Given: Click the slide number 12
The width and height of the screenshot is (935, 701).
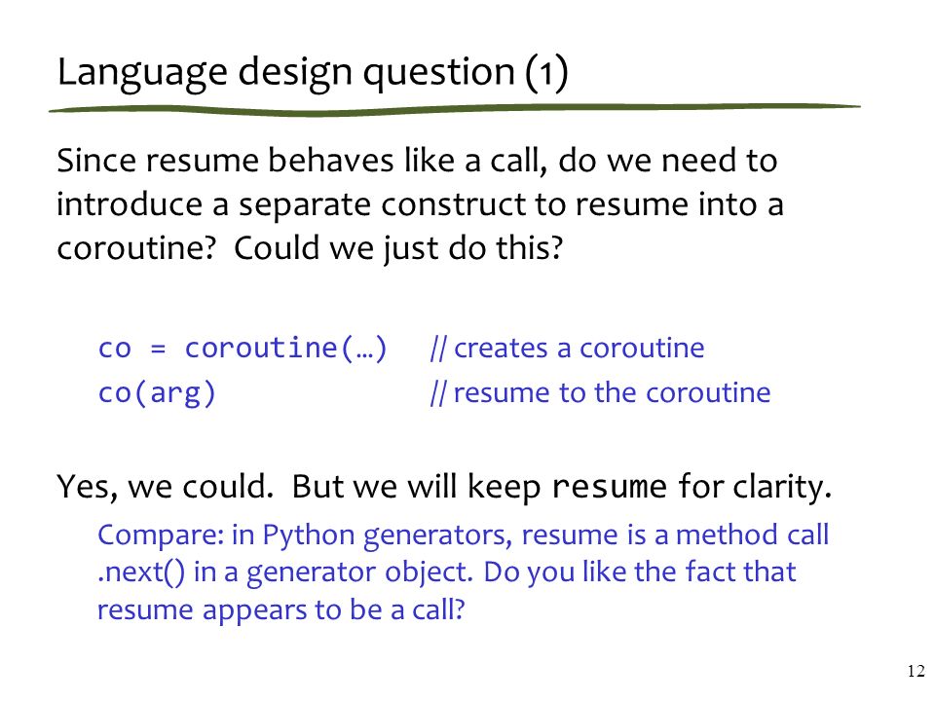Looking at the screenshot, I should (916, 671).
